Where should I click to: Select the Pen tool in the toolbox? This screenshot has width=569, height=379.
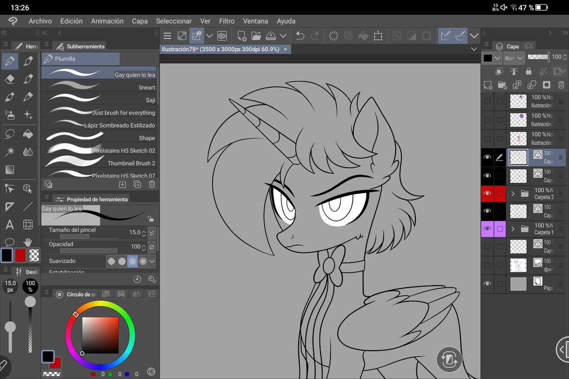10,61
